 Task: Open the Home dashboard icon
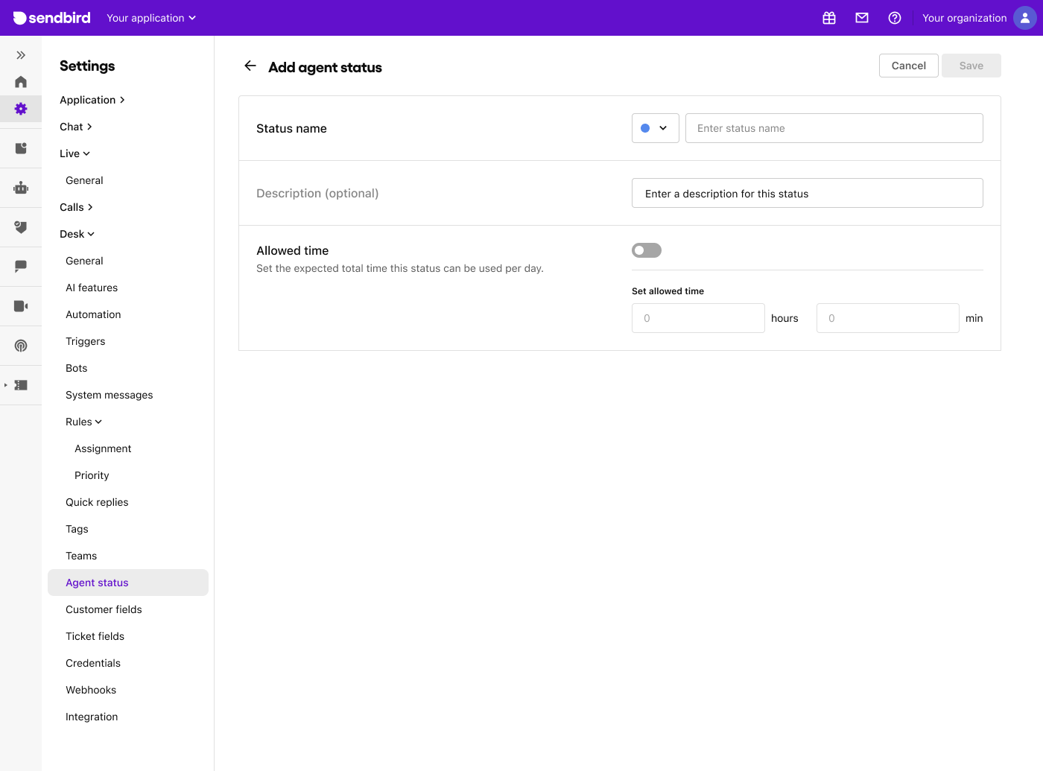tap(20, 82)
